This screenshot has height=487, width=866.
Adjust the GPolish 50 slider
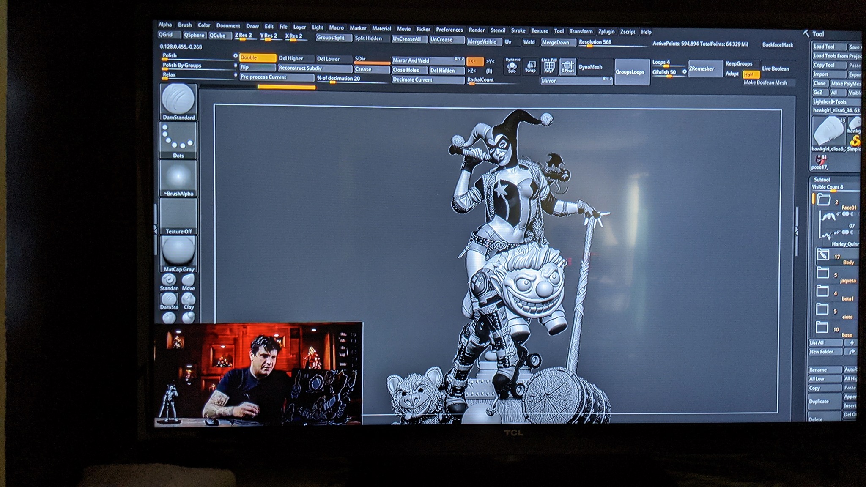coord(669,73)
